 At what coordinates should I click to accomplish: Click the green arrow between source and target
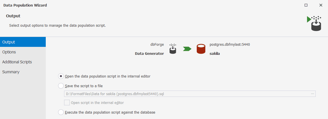tap(187, 49)
